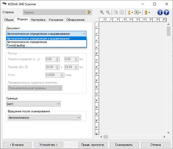Click the preview scroll left arrow
This screenshot has width=173, height=149.
[101, 137]
